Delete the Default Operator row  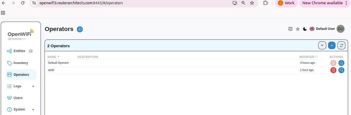tap(333, 63)
